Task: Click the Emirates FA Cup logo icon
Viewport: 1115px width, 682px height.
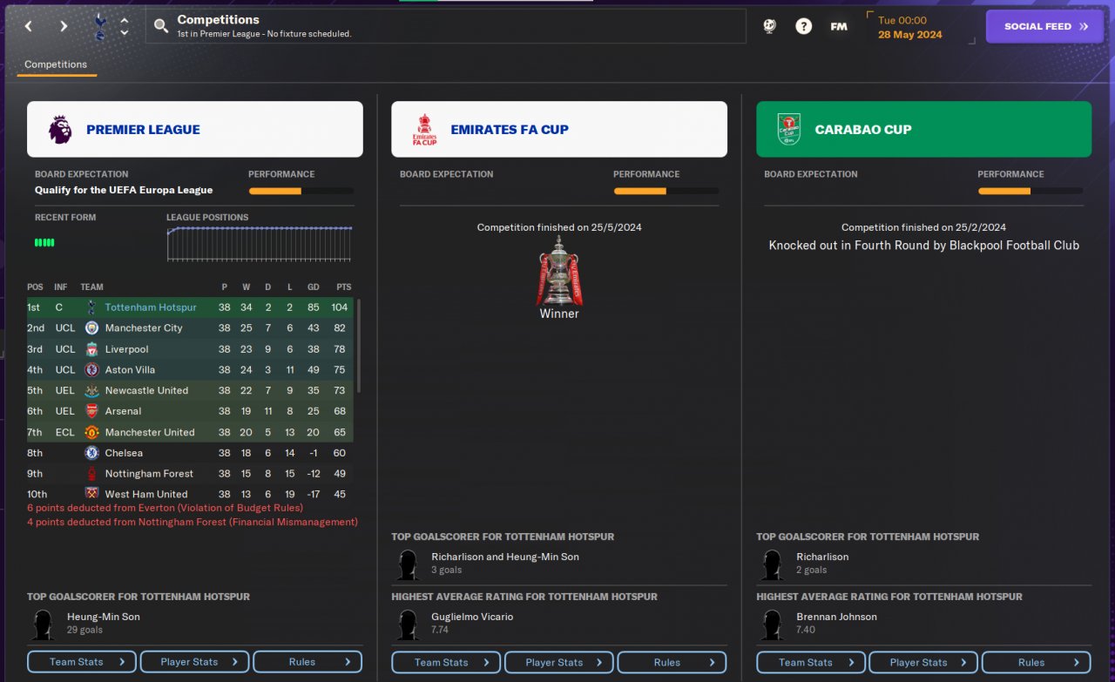Action: tap(424, 129)
